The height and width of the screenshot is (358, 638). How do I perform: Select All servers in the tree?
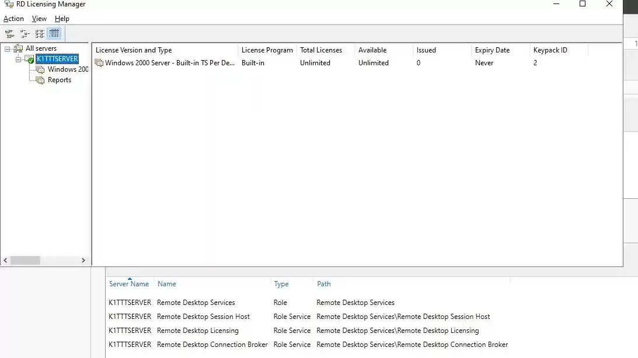[41, 48]
